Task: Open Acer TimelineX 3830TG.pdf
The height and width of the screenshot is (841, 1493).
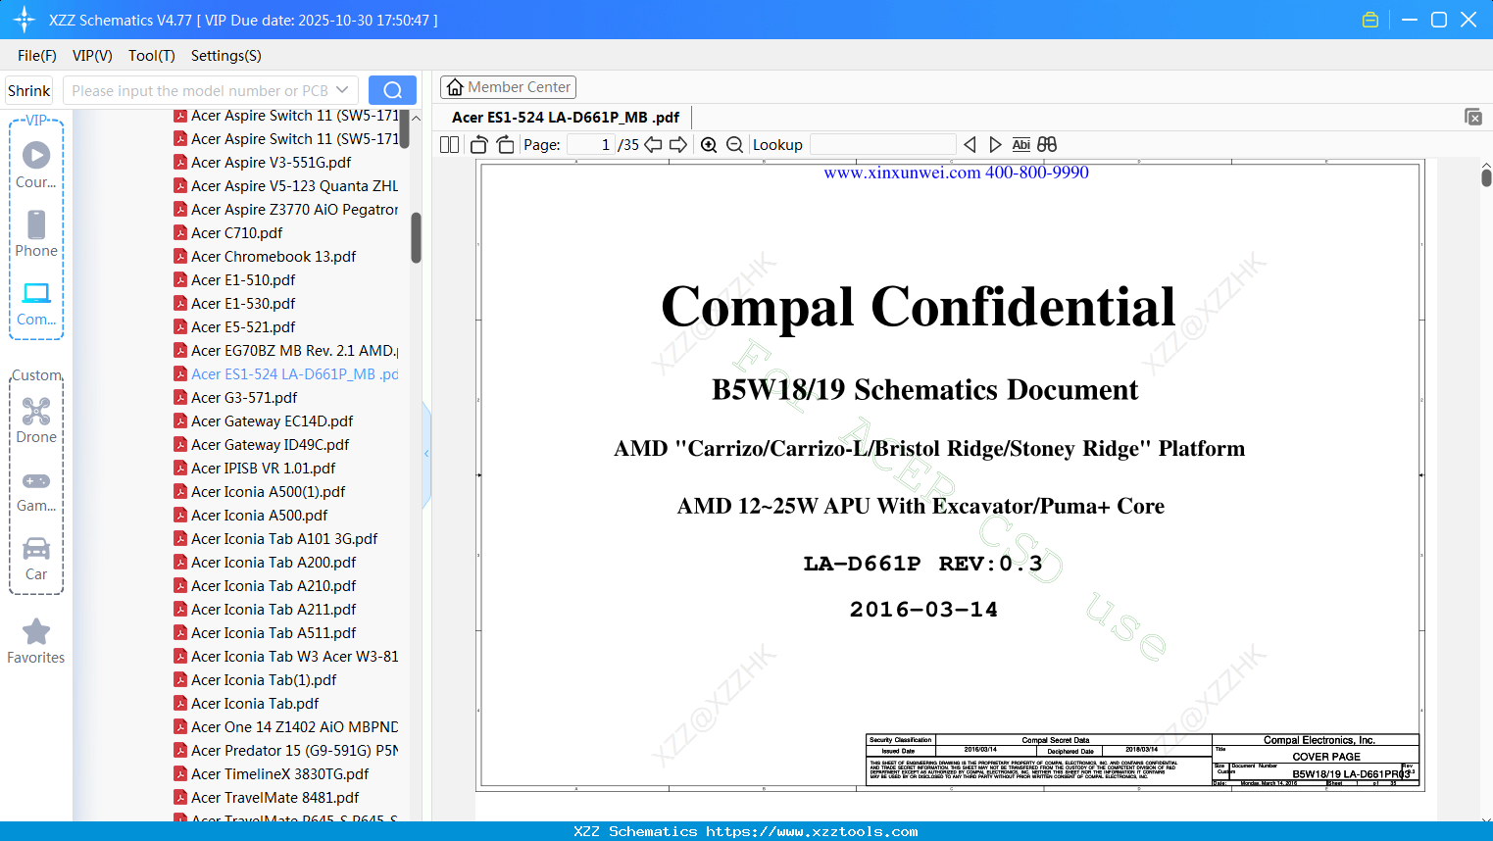Action: coord(271,774)
